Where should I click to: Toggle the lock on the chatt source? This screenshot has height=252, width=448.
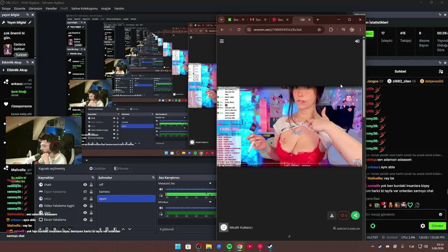coord(91,185)
